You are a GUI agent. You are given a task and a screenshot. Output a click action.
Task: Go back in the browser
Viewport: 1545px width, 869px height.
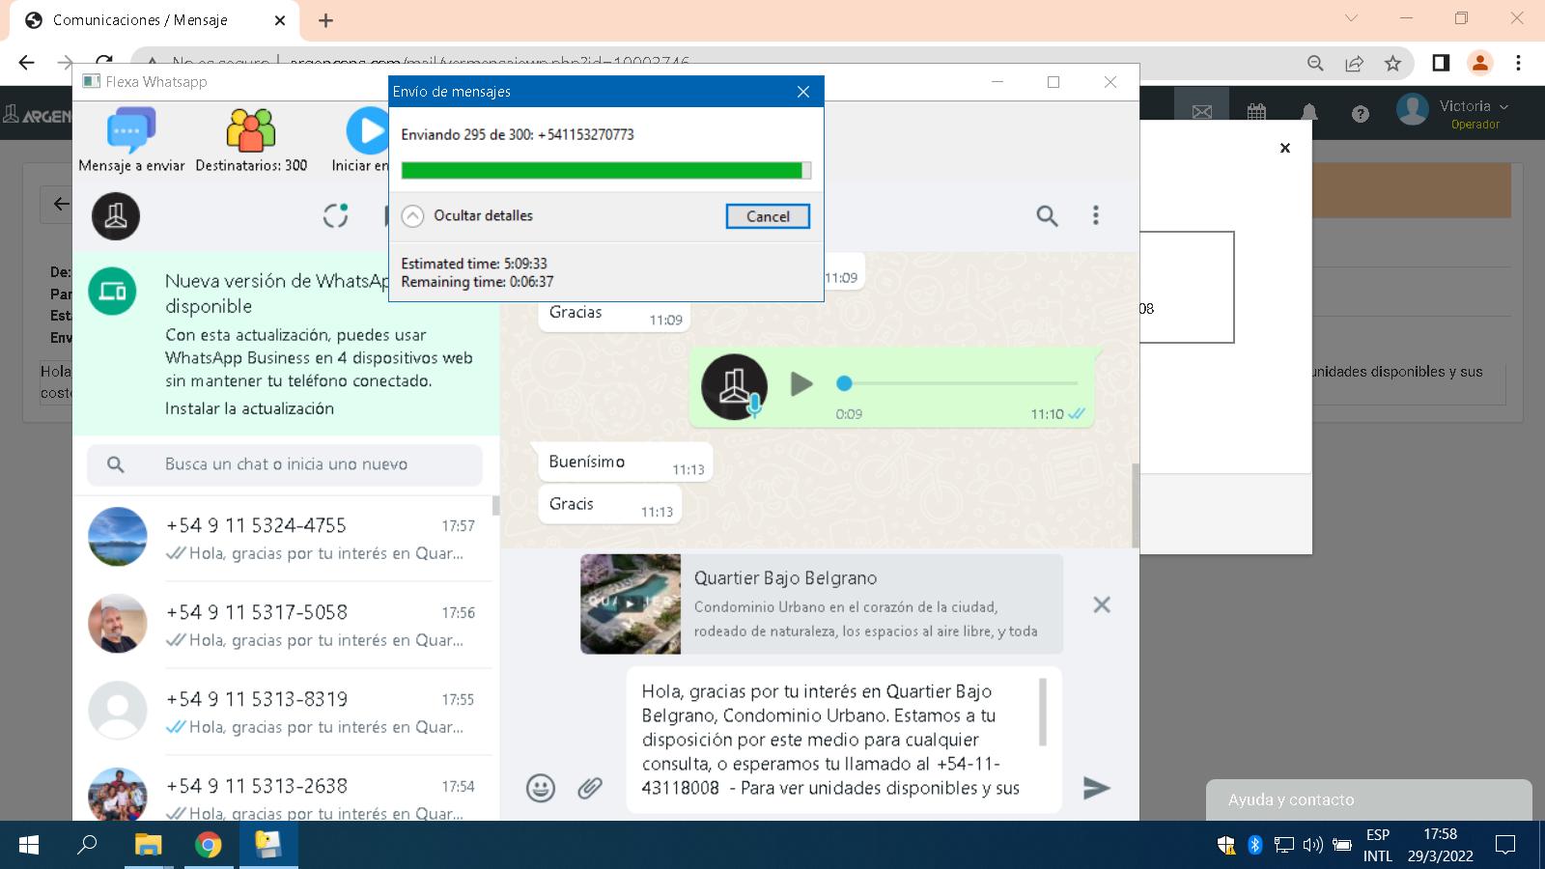[x=26, y=63]
